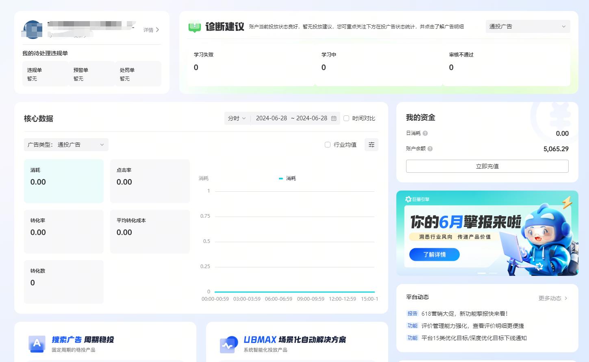Screen dimensions: 589x362
Task: Click the 搜索广告 product icon
Action: click(37, 344)
